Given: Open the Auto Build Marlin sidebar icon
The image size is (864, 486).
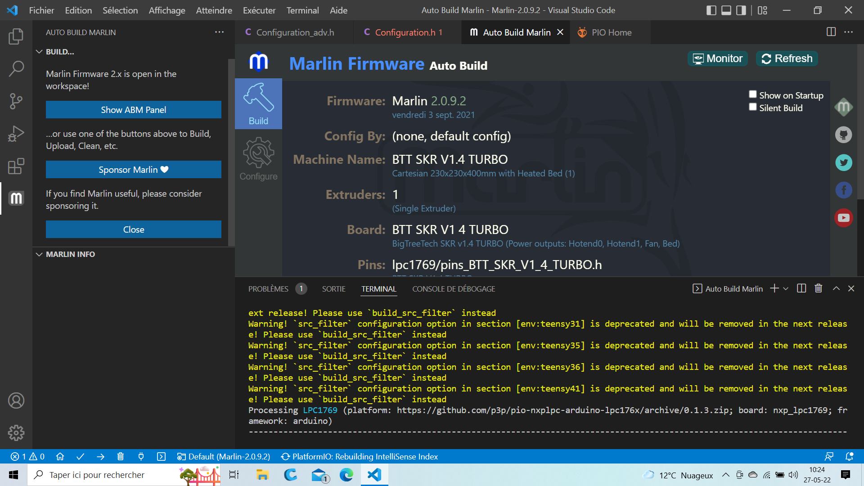Looking at the screenshot, I should 16,198.
